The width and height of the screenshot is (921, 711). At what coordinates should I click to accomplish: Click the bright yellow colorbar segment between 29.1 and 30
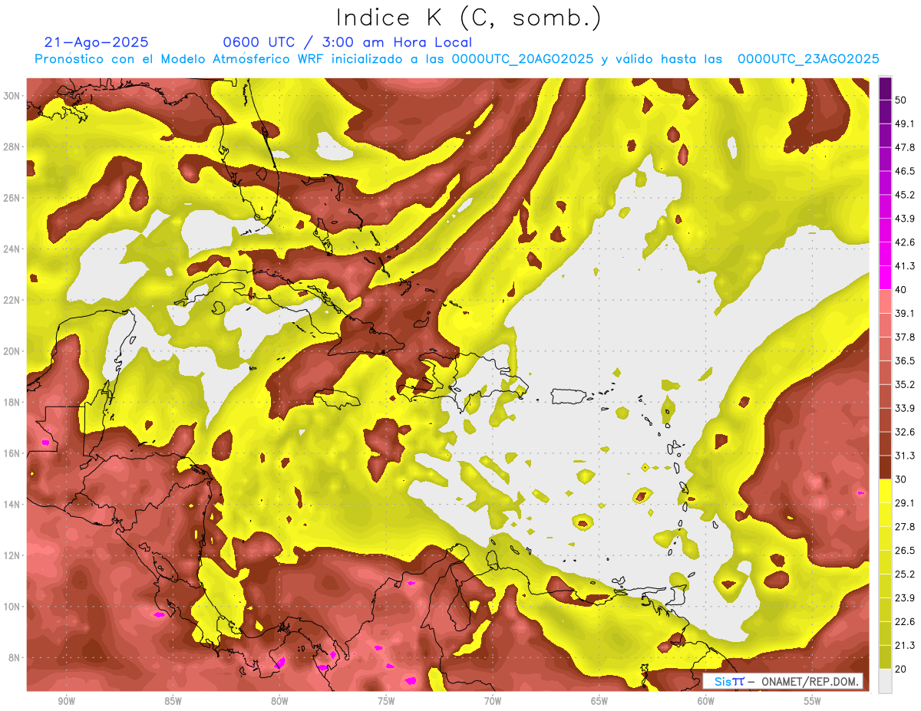(885, 491)
